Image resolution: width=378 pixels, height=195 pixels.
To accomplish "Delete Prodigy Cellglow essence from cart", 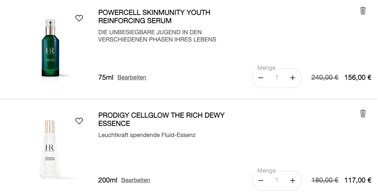I will [363, 114].
